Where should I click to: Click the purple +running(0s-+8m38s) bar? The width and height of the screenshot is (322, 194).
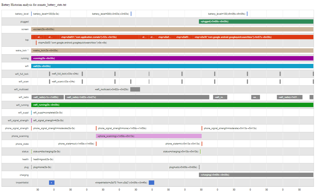coord(172,58)
